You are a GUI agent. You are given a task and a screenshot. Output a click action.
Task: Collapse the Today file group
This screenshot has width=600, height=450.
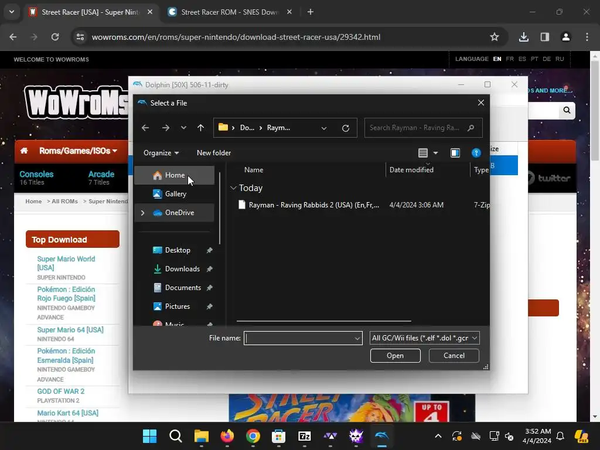coord(233,188)
